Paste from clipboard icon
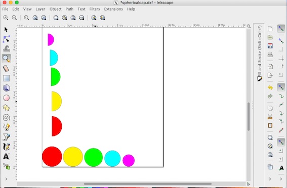 click(x=270, y=125)
